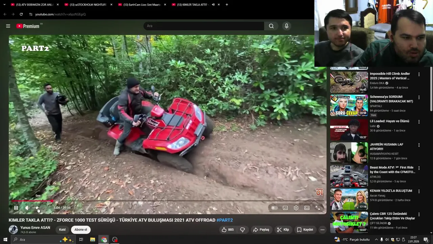Subscribe using Abone ol button
The image size is (433, 244).
pyautogui.click(x=81, y=230)
